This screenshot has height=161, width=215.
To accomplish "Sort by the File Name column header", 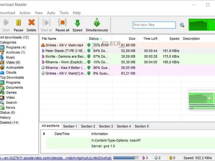I will [63, 39].
